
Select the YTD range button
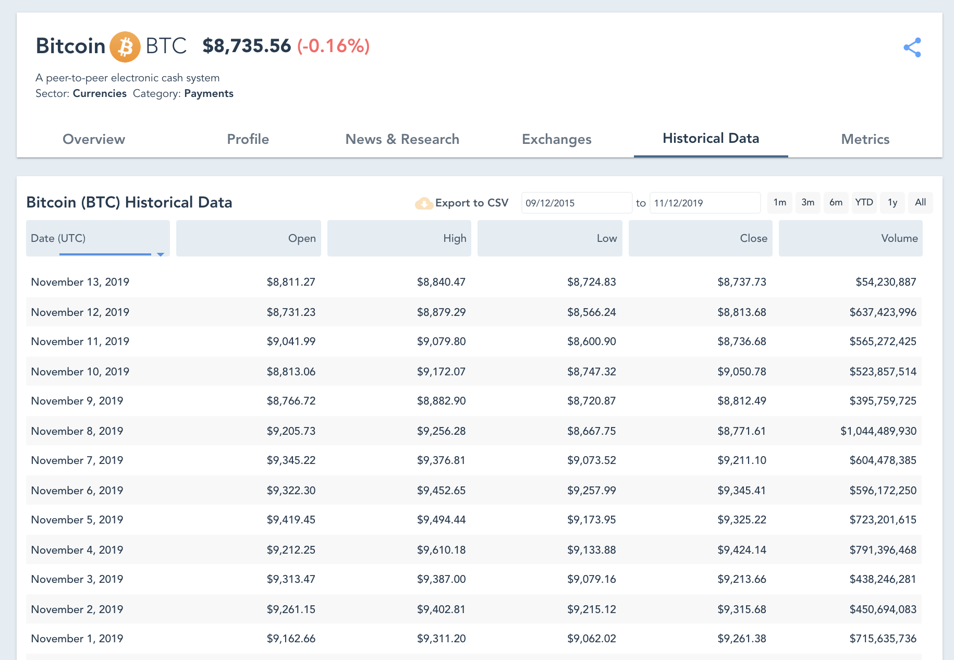point(864,202)
